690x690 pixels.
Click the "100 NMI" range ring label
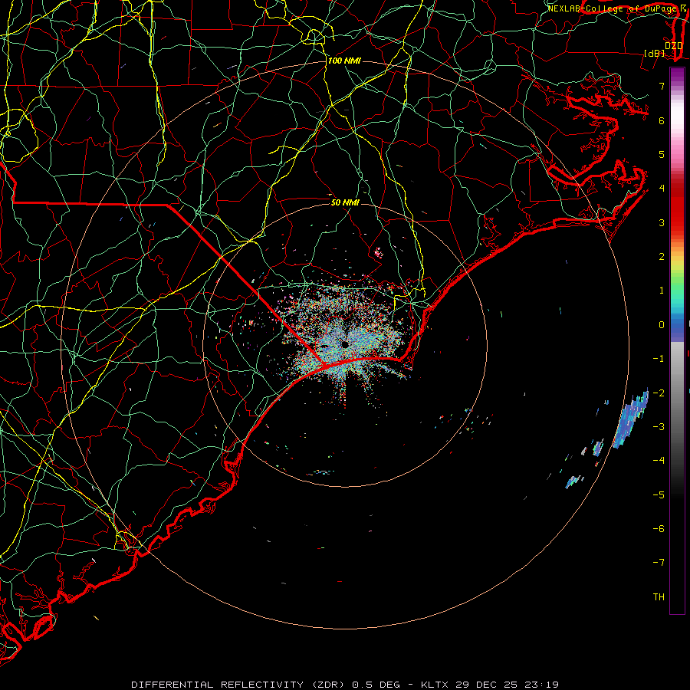click(x=344, y=61)
